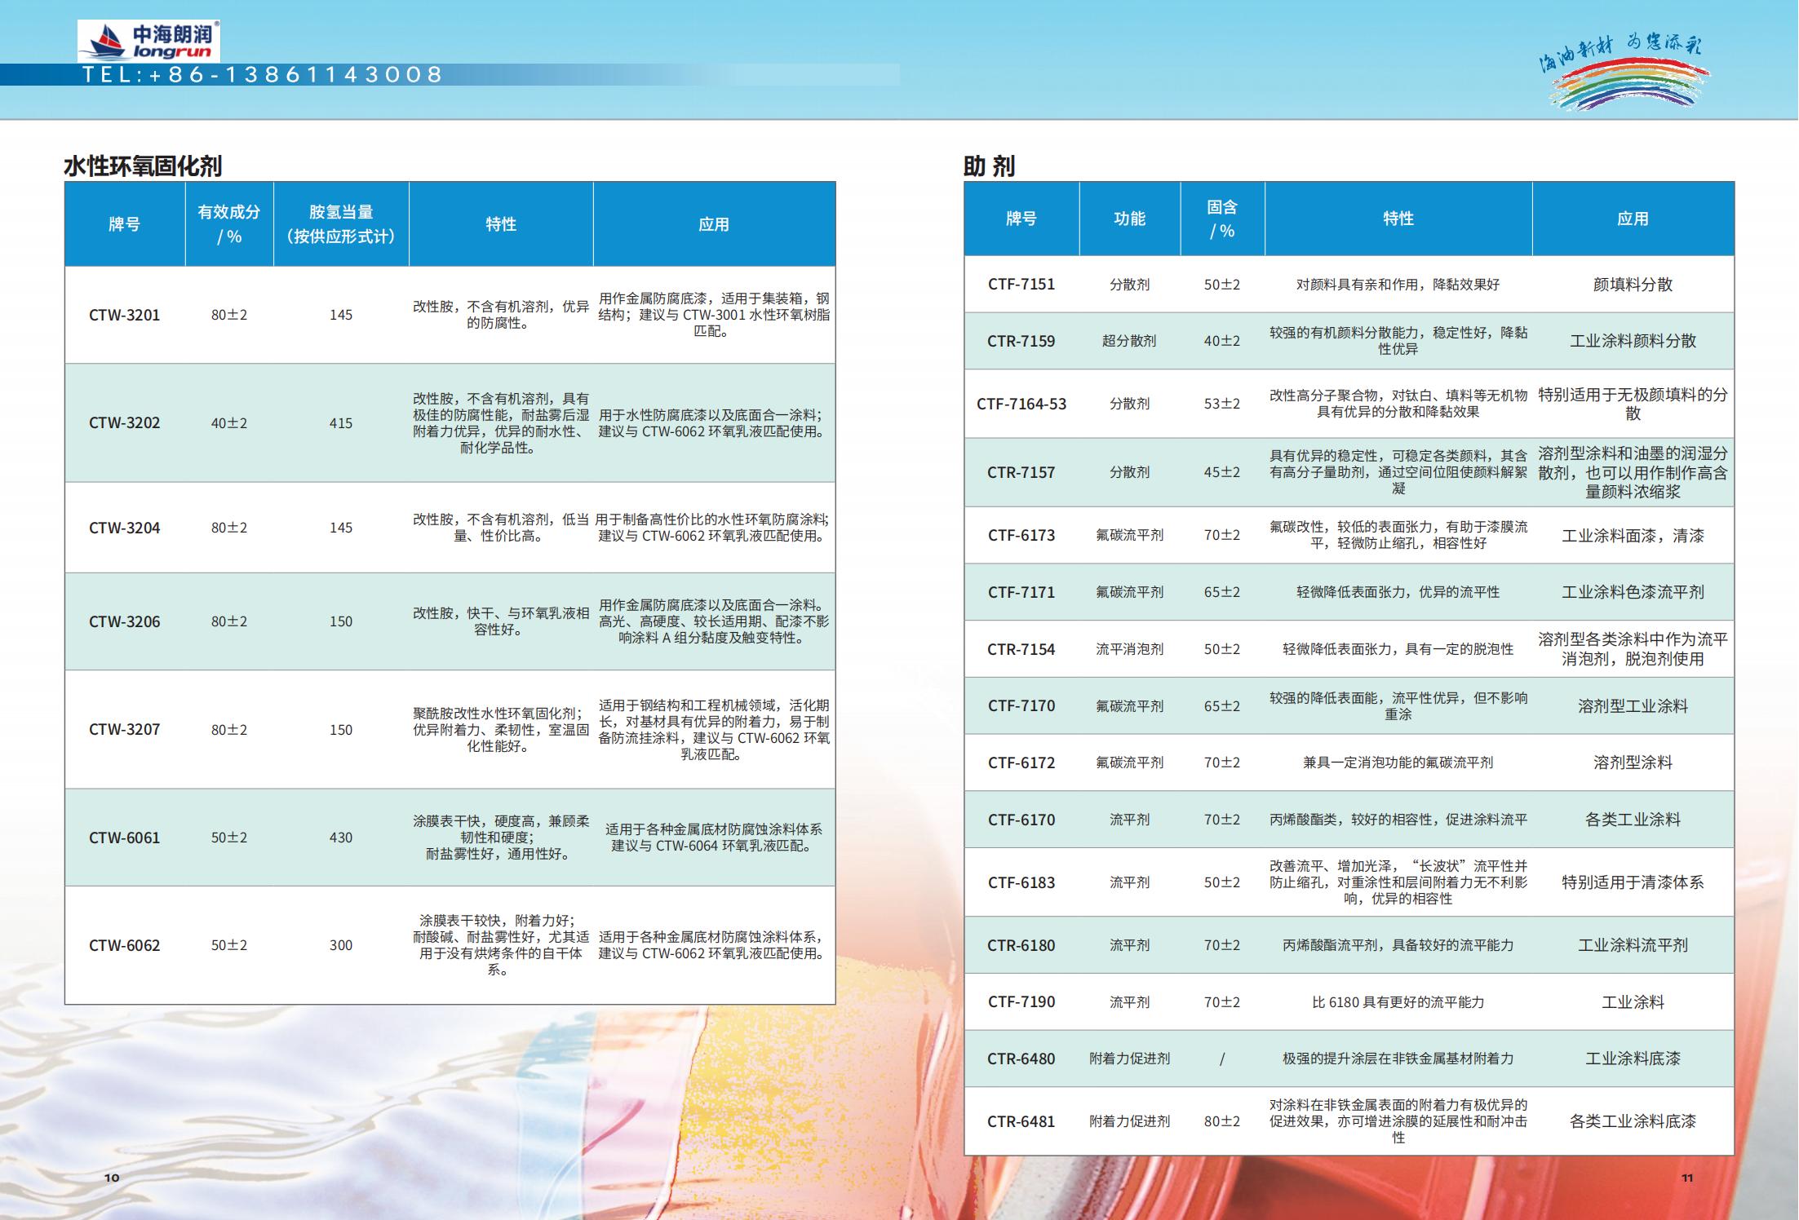
Task: Click the 430 amine equivalent value
Action: coord(341,838)
